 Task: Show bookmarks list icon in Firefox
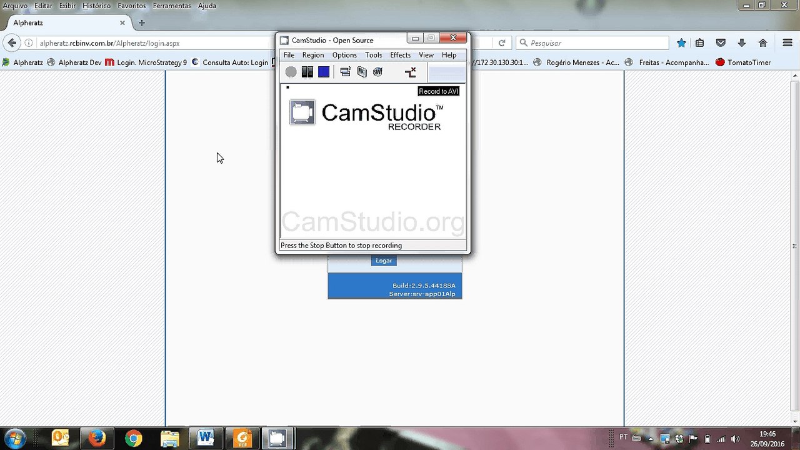tap(700, 43)
